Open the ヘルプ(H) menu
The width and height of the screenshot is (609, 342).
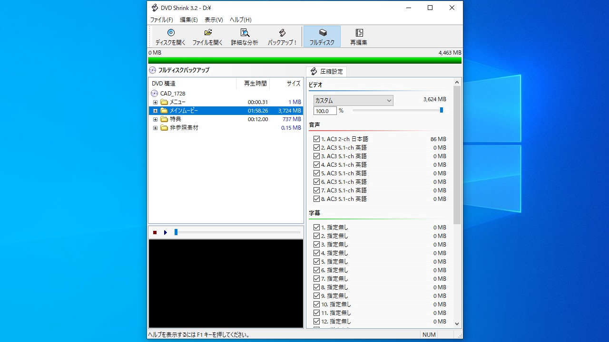(240, 20)
